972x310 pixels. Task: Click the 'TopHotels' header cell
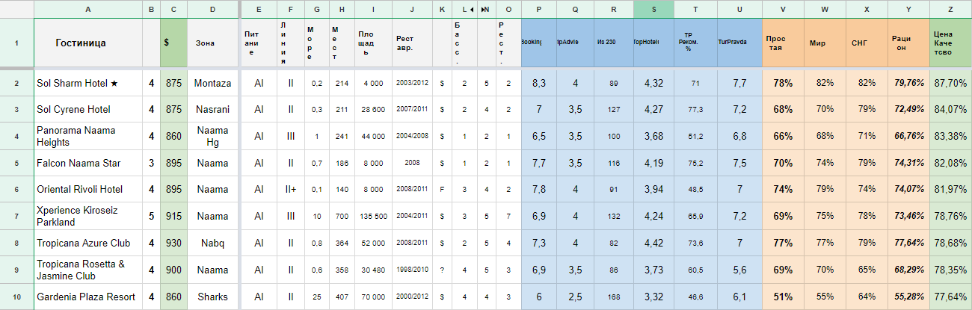[x=653, y=43]
